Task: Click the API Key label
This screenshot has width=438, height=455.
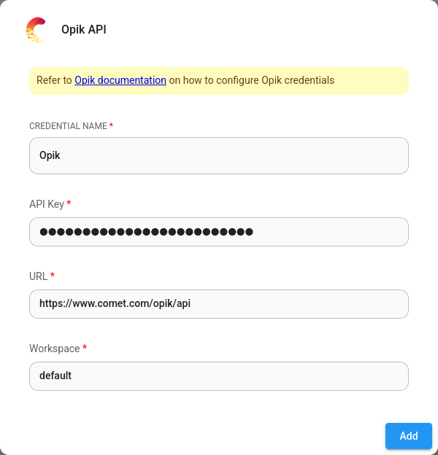Action: click(x=47, y=204)
